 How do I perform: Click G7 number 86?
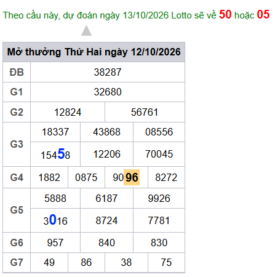(x=86, y=262)
